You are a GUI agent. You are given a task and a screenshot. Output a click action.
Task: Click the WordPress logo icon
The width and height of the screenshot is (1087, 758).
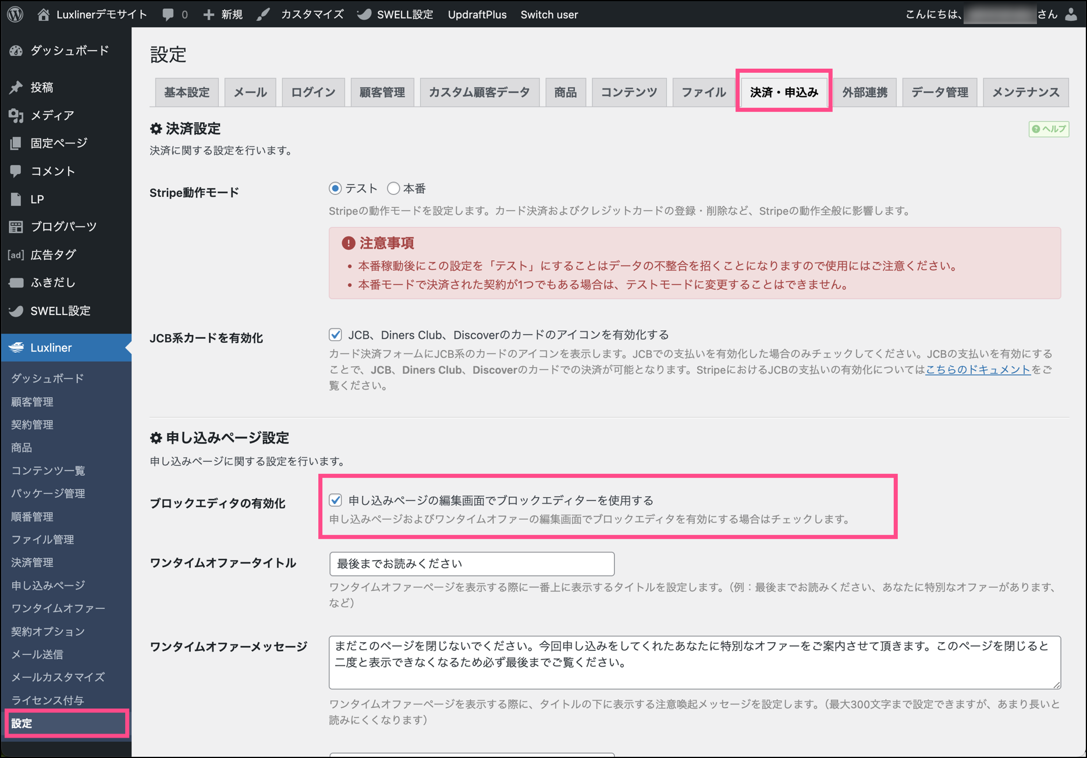16,14
